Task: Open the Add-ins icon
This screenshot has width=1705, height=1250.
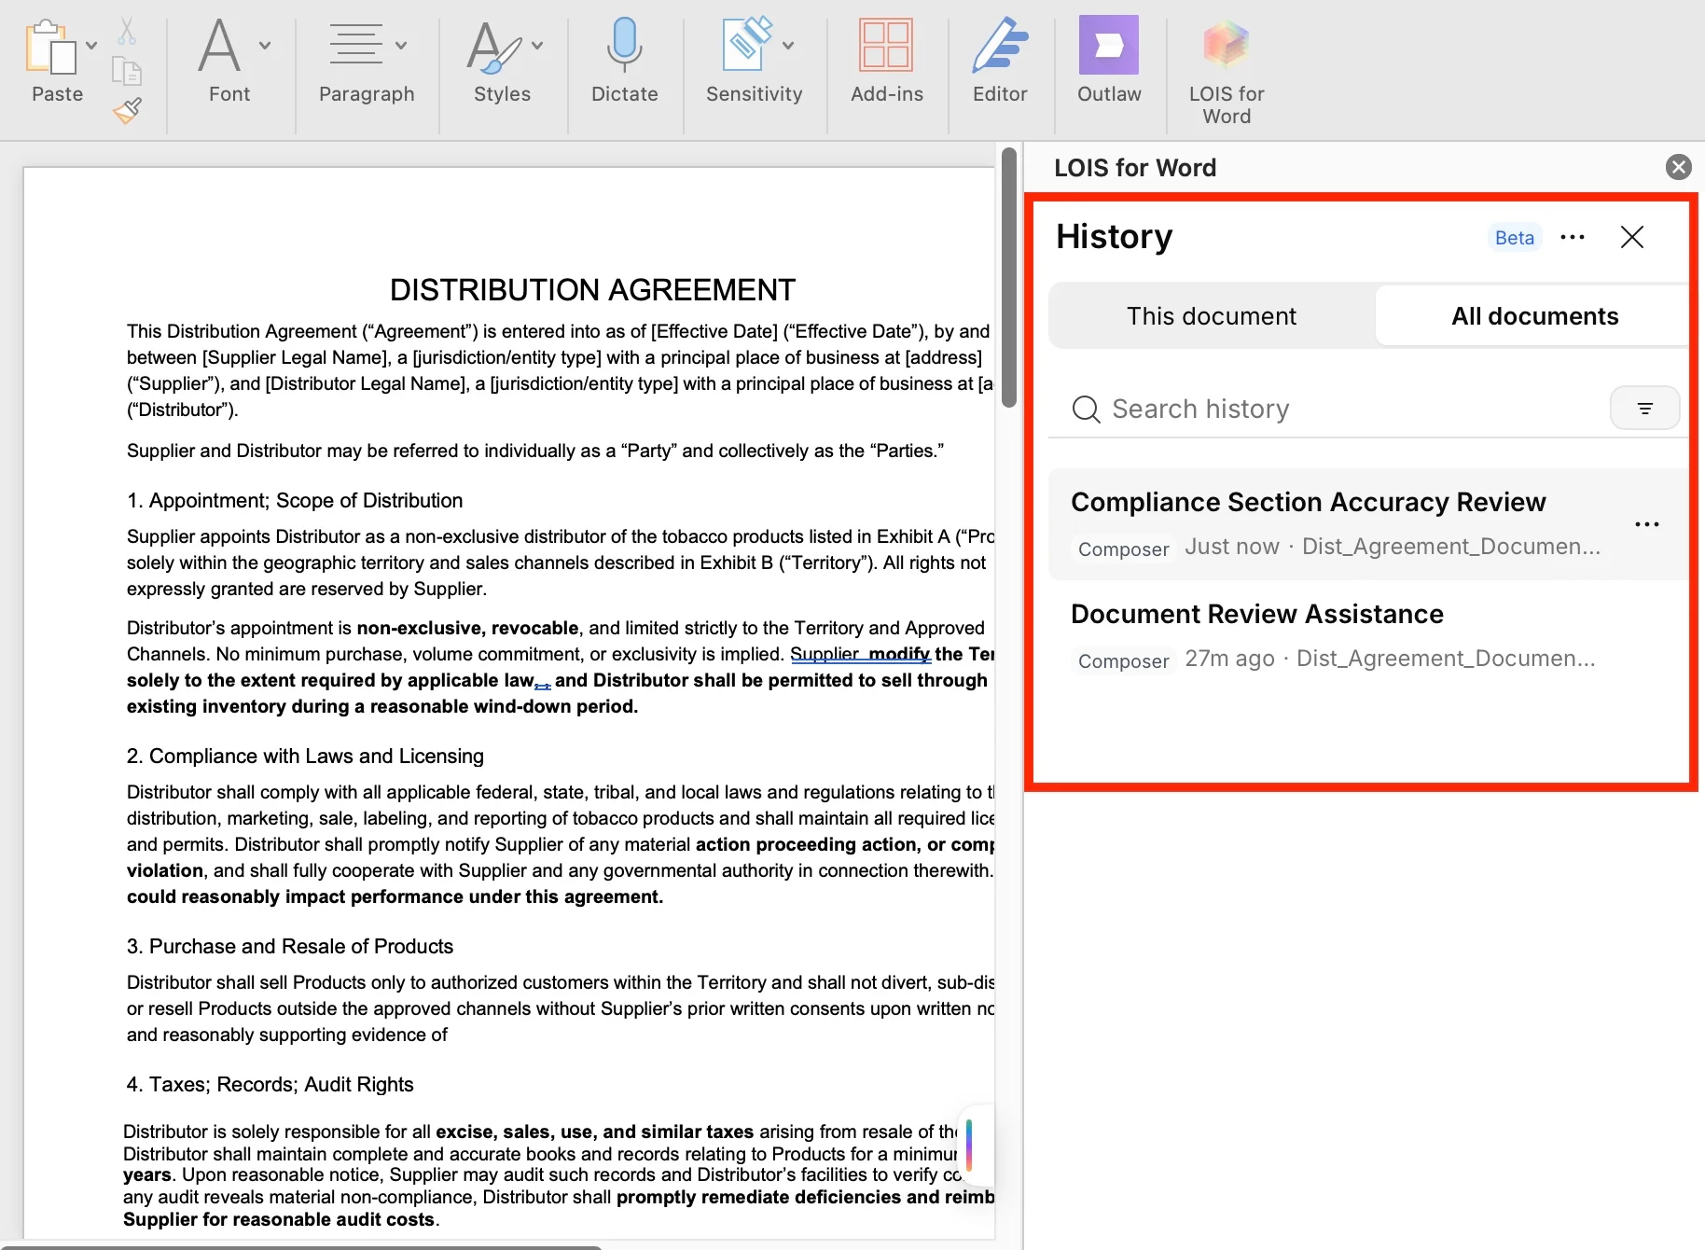Action: click(886, 45)
